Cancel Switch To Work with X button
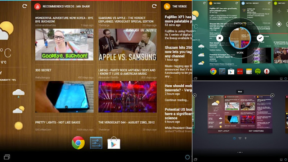Viewport: 288px width, 162px height. pos(220,38)
